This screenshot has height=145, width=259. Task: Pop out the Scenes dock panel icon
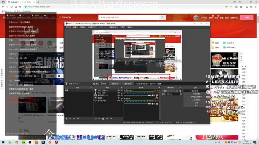(92, 88)
